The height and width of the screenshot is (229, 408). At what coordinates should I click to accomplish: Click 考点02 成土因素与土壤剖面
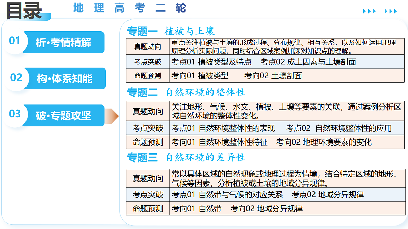(308, 62)
